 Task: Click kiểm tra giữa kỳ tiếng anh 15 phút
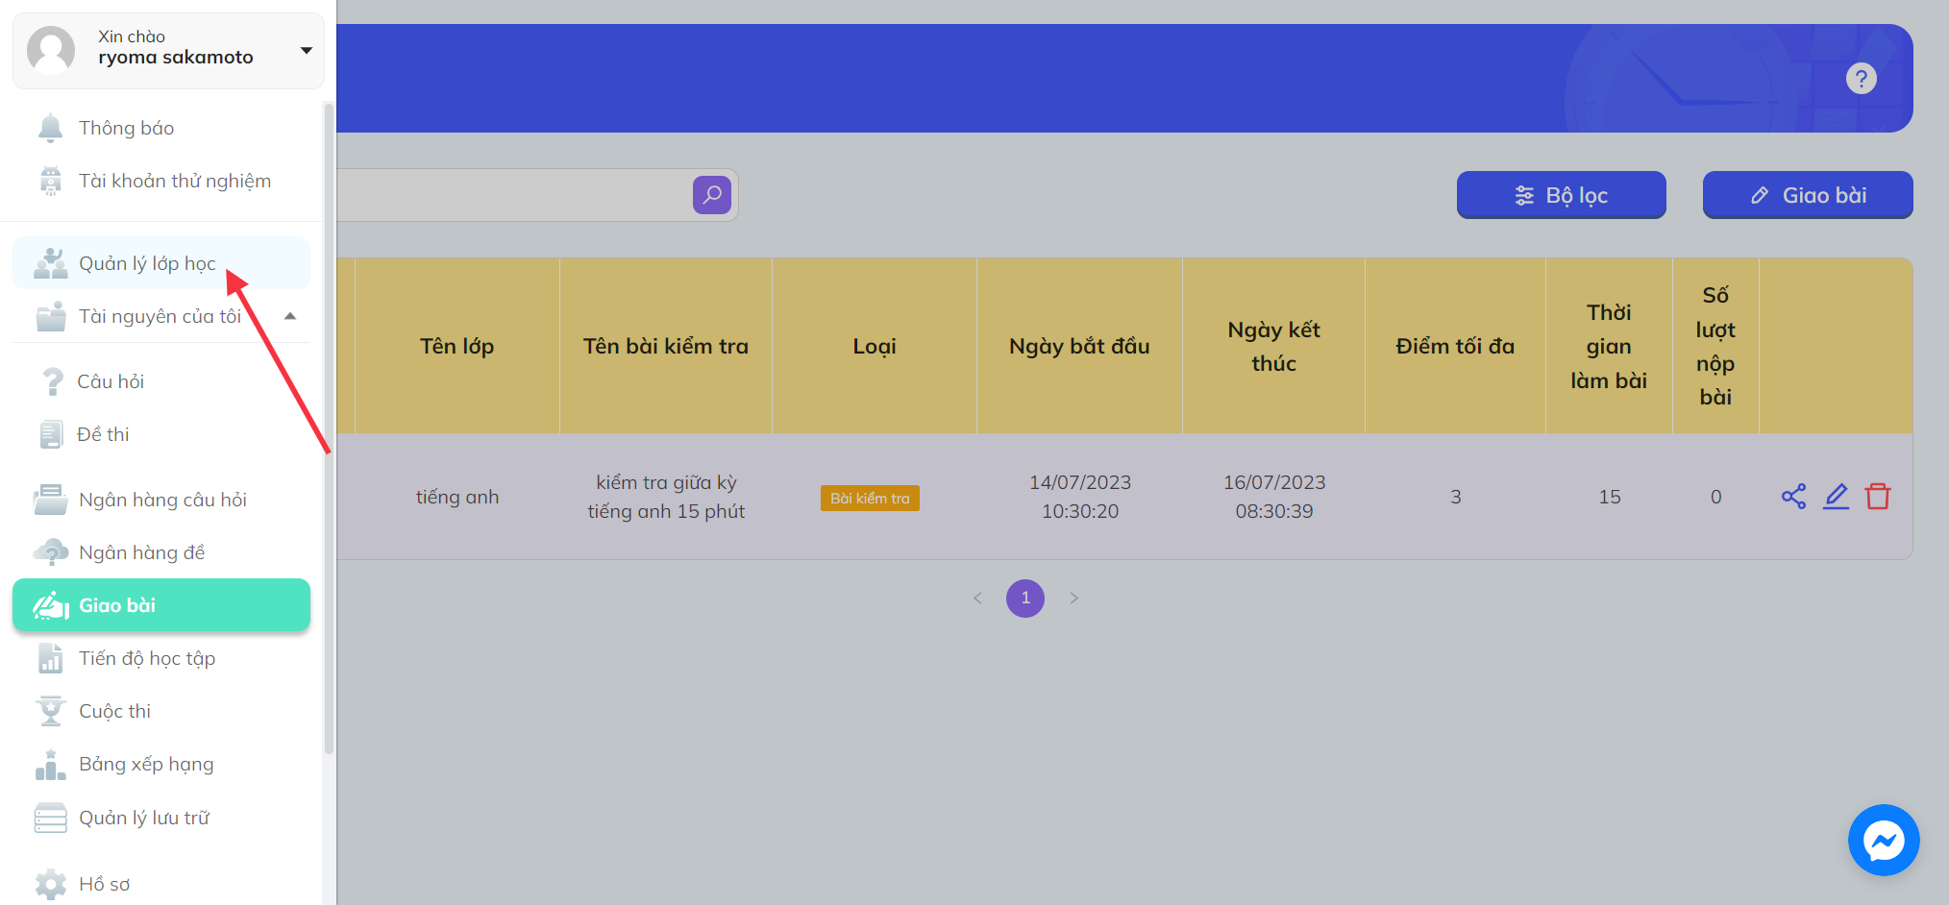coord(666,497)
